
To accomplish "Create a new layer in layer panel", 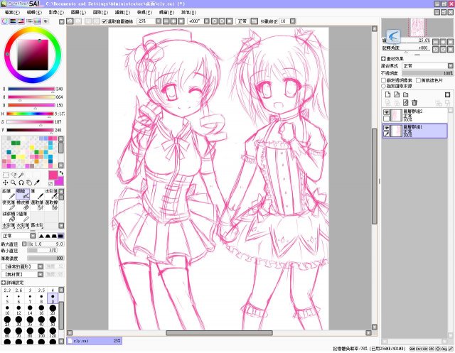I will click(387, 93).
